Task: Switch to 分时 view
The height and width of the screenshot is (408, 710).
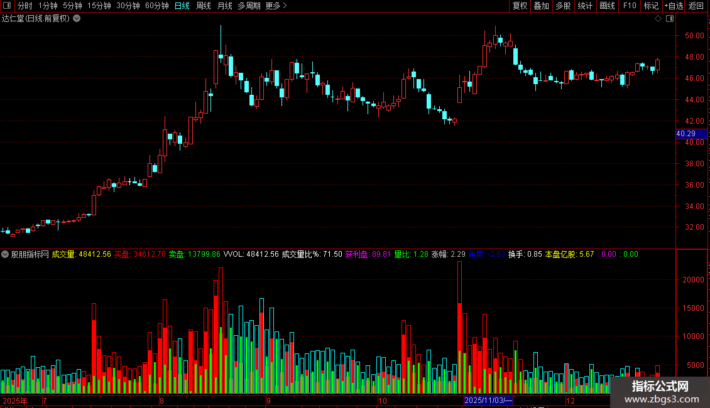Action: (25, 6)
